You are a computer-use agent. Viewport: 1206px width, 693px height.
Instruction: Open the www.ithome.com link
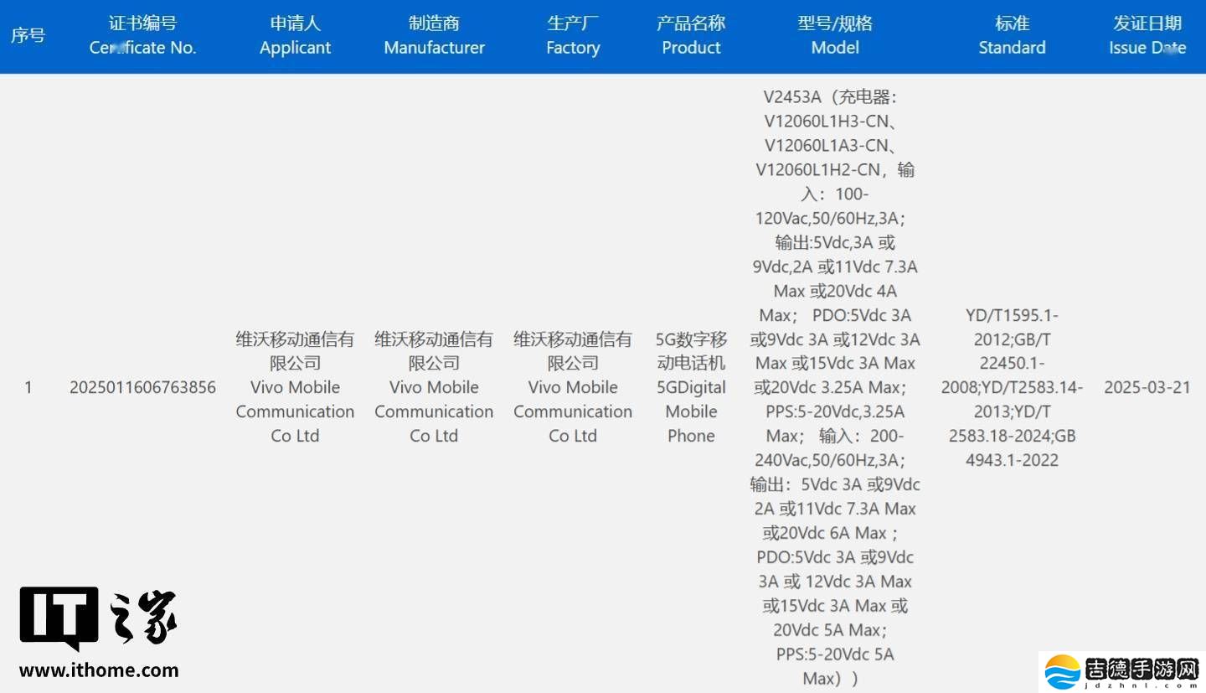tap(98, 671)
